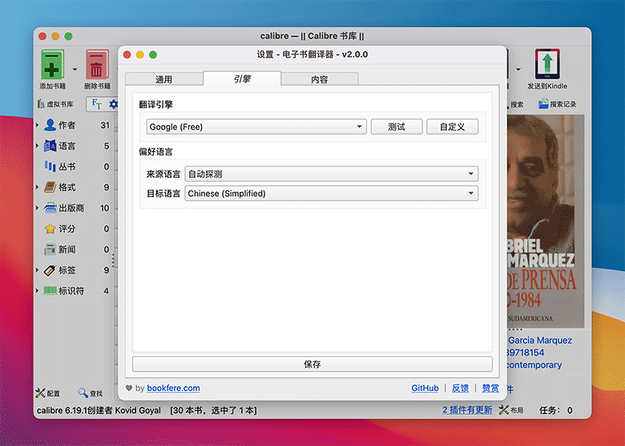Open the '2 插件有更新' link
The height and width of the screenshot is (446, 625).
[467, 410]
